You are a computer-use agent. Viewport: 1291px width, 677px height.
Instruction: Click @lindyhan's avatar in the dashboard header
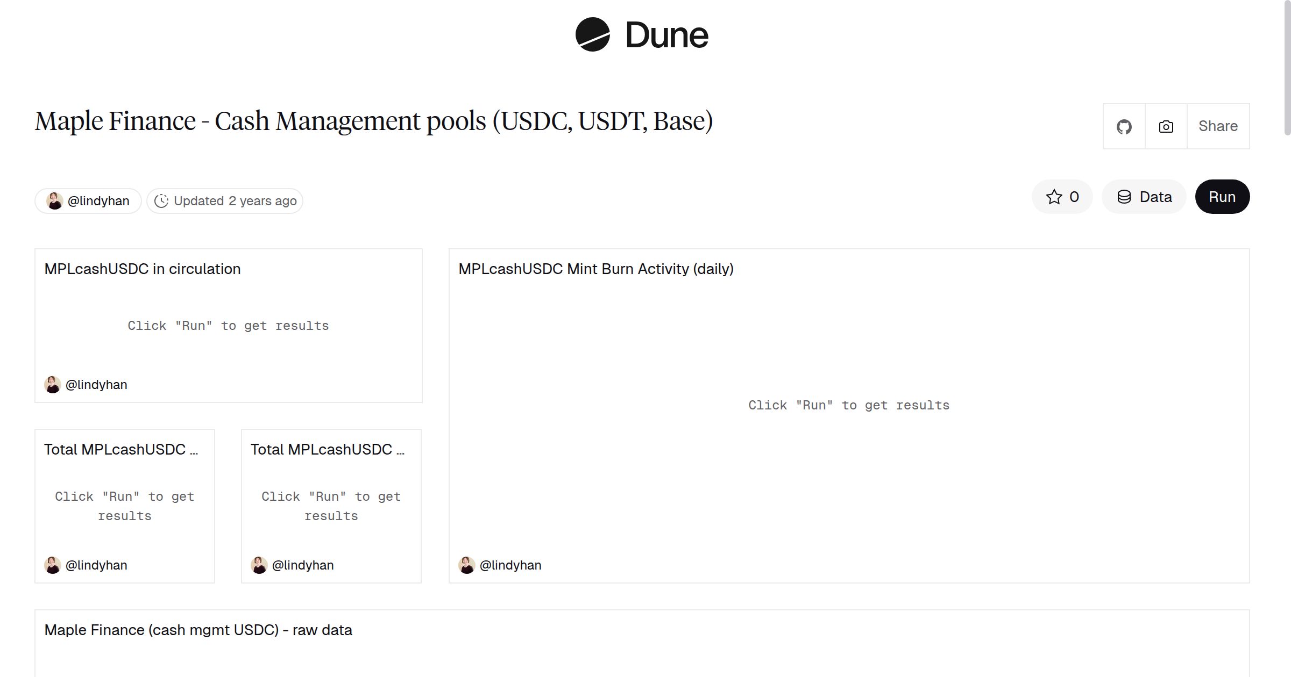pyautogui.click(x=54, y=200)
